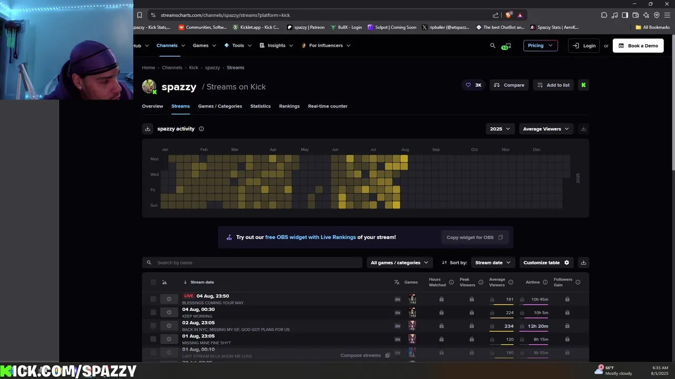Open the media control music note icon
675x379 pixels.
pos(614,15)
